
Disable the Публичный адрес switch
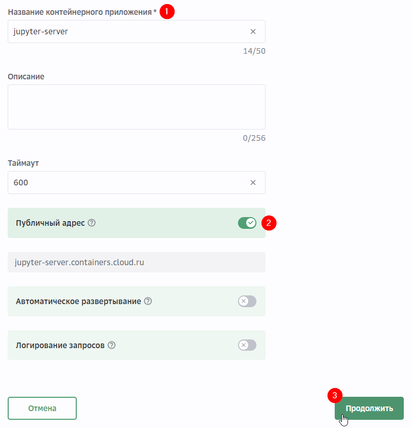coord(247,223)
